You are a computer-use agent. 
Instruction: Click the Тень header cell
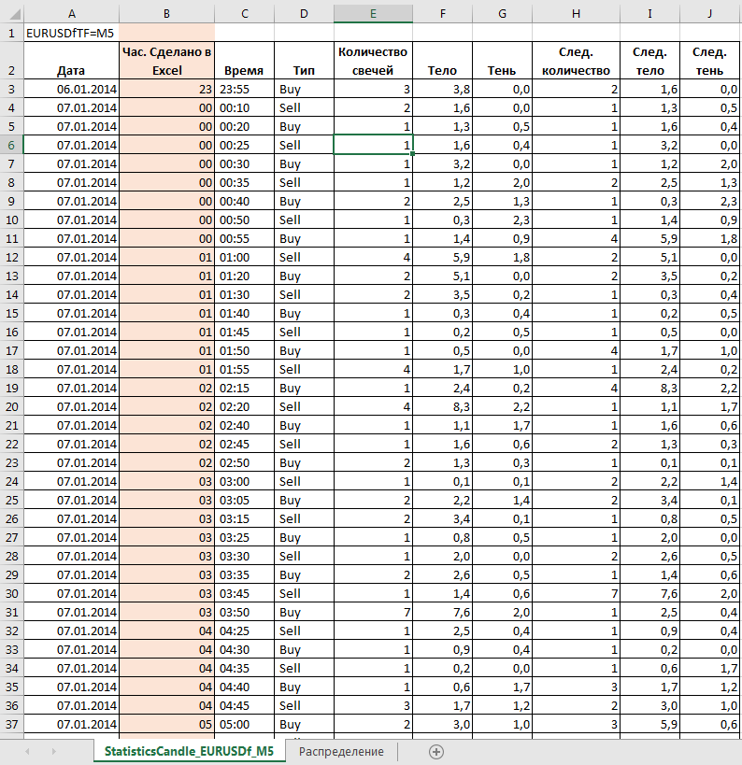(x=503, y=61)
